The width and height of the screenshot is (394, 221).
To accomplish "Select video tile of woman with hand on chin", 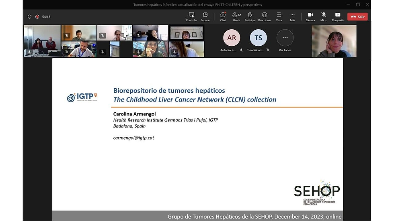I will (150, 49).
